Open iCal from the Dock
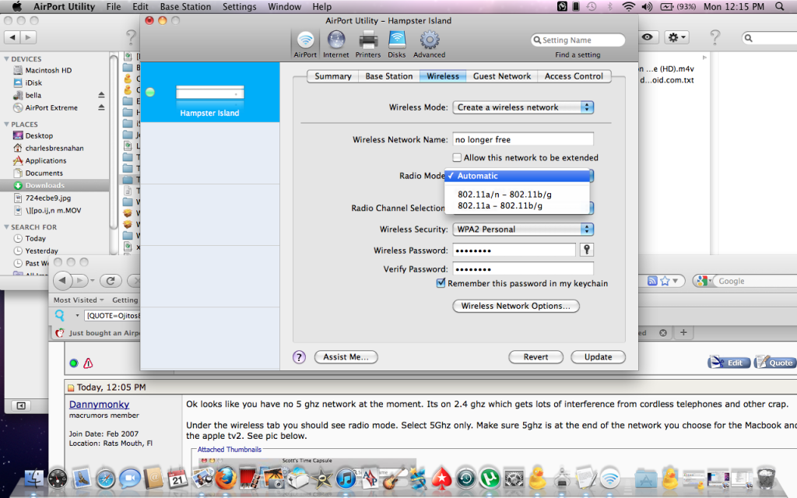Screen dimensions: 797x498 point(177,479)
